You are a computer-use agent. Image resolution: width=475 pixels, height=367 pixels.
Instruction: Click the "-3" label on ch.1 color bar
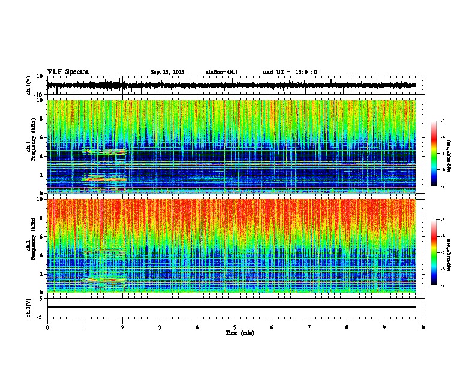click(442, 121)
